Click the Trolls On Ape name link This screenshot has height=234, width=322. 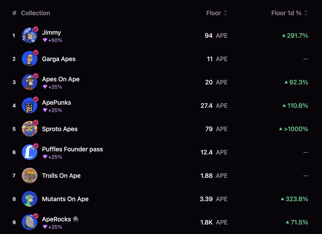(x=61, y=175)
